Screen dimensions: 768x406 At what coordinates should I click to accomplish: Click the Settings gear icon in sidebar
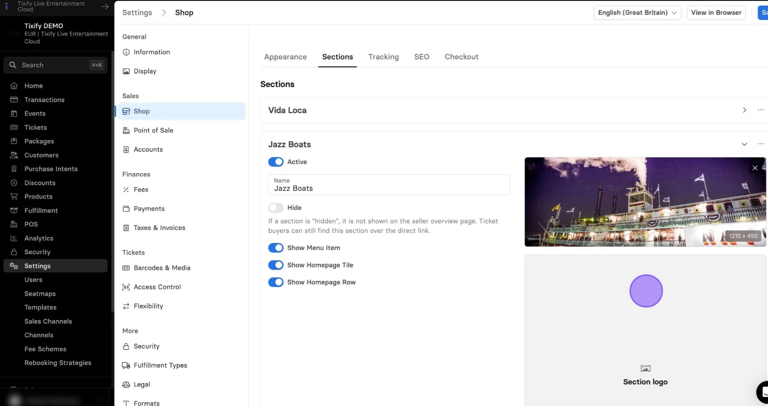pyautogui.click(x=14, y=266)
